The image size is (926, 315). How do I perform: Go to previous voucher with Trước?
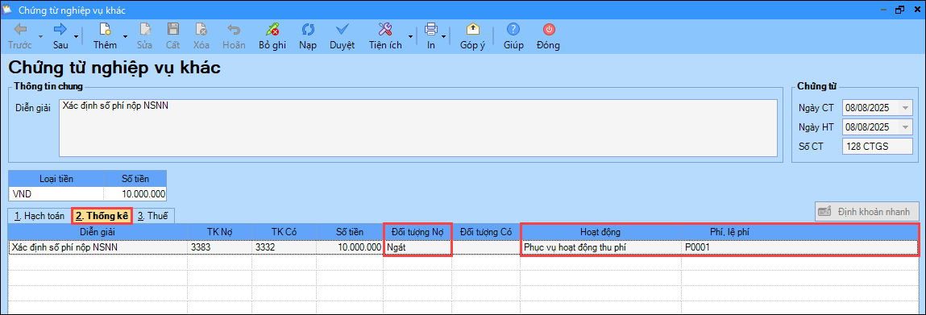[x=20, y=36]
